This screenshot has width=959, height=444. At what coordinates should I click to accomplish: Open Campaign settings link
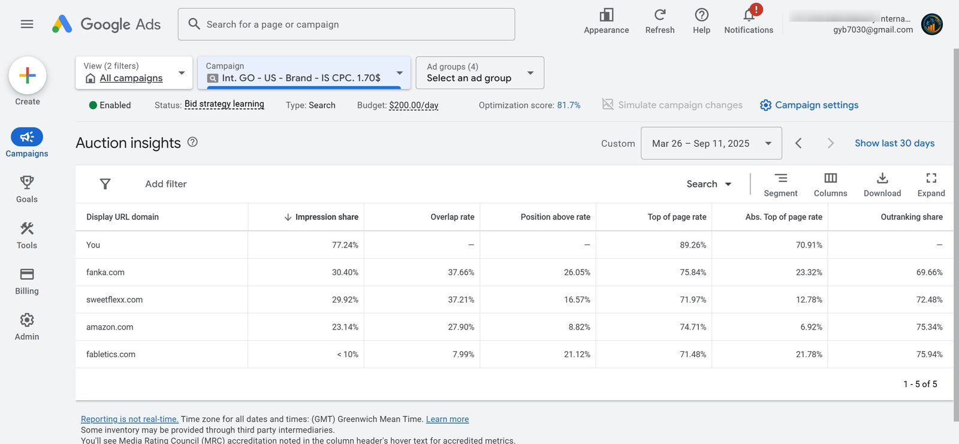point(809,105)
